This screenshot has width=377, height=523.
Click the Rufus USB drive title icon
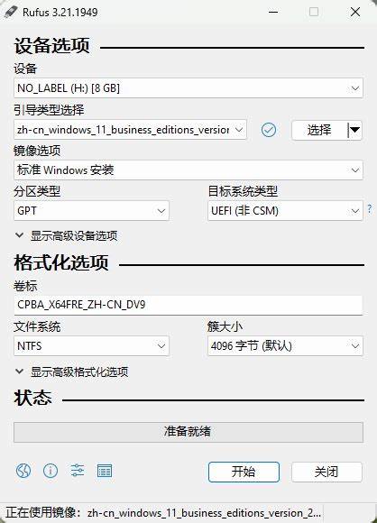(10, 13)
